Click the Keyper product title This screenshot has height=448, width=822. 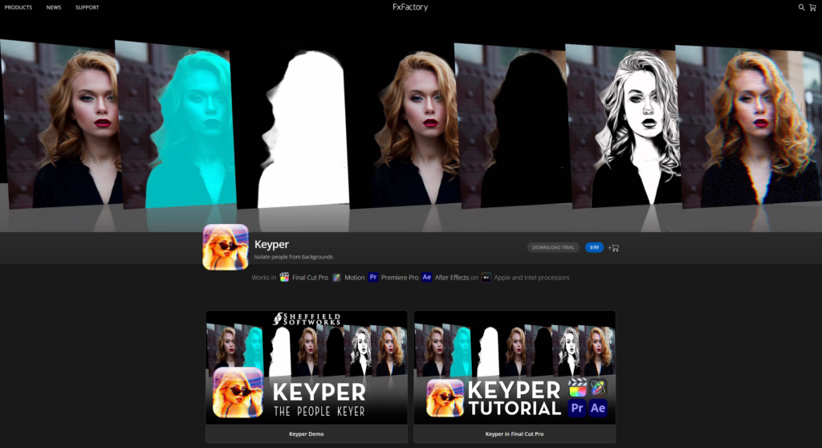pos(271,244)
